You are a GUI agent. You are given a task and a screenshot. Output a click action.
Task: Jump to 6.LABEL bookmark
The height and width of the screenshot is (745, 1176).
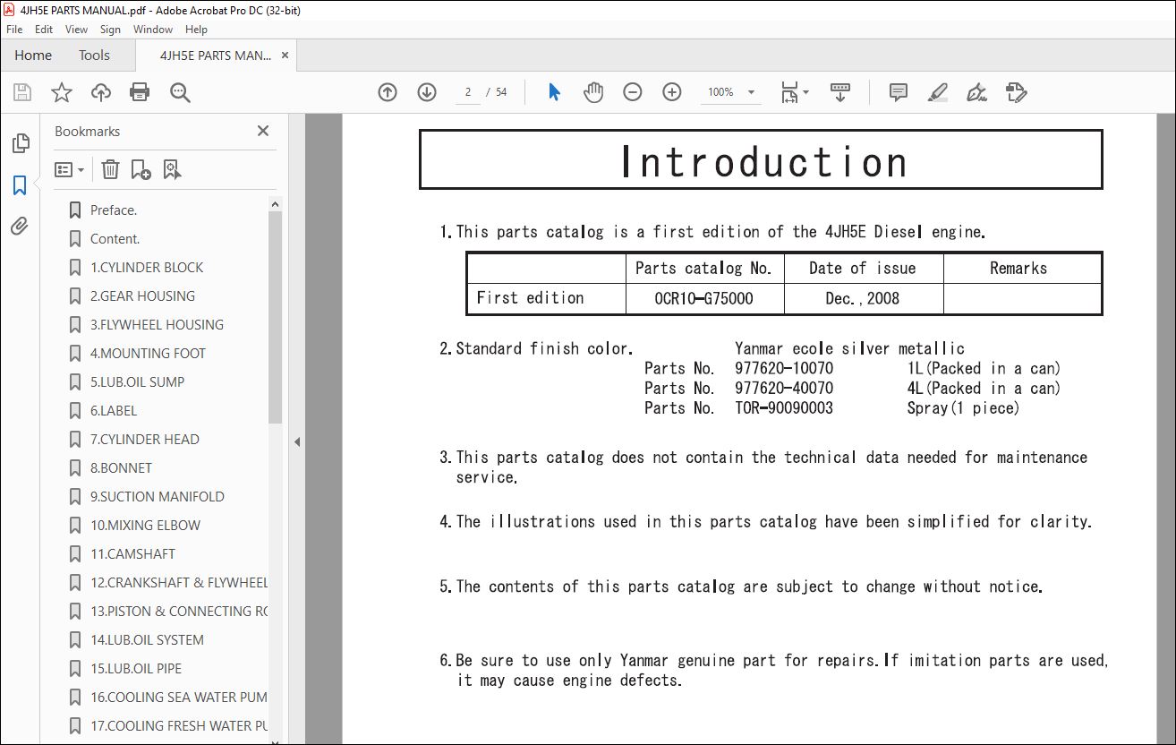(x=114, y=411)
